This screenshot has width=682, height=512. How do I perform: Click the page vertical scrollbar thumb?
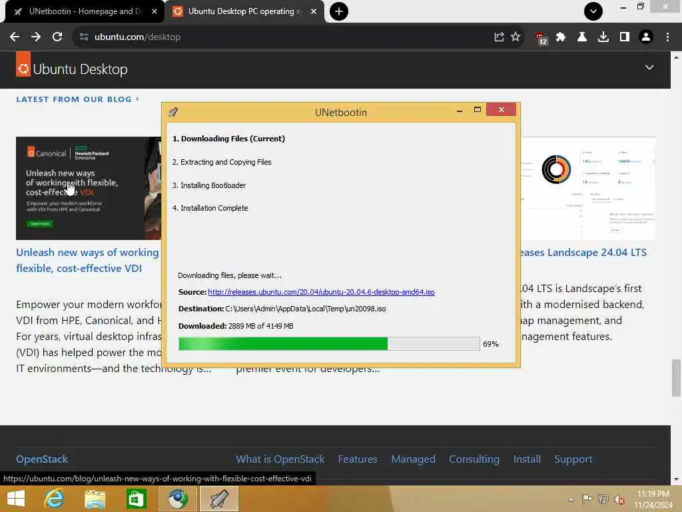click(x=676, y=378)
